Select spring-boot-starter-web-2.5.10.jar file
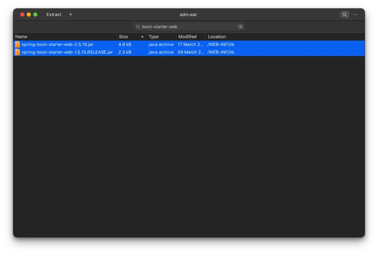The height and width of the screenshot is (255, 378). pos(189,44)
